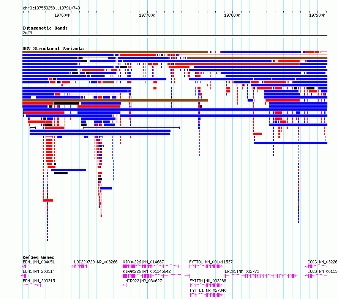Click gene label MIR922|NR_030627

(144, 281)
